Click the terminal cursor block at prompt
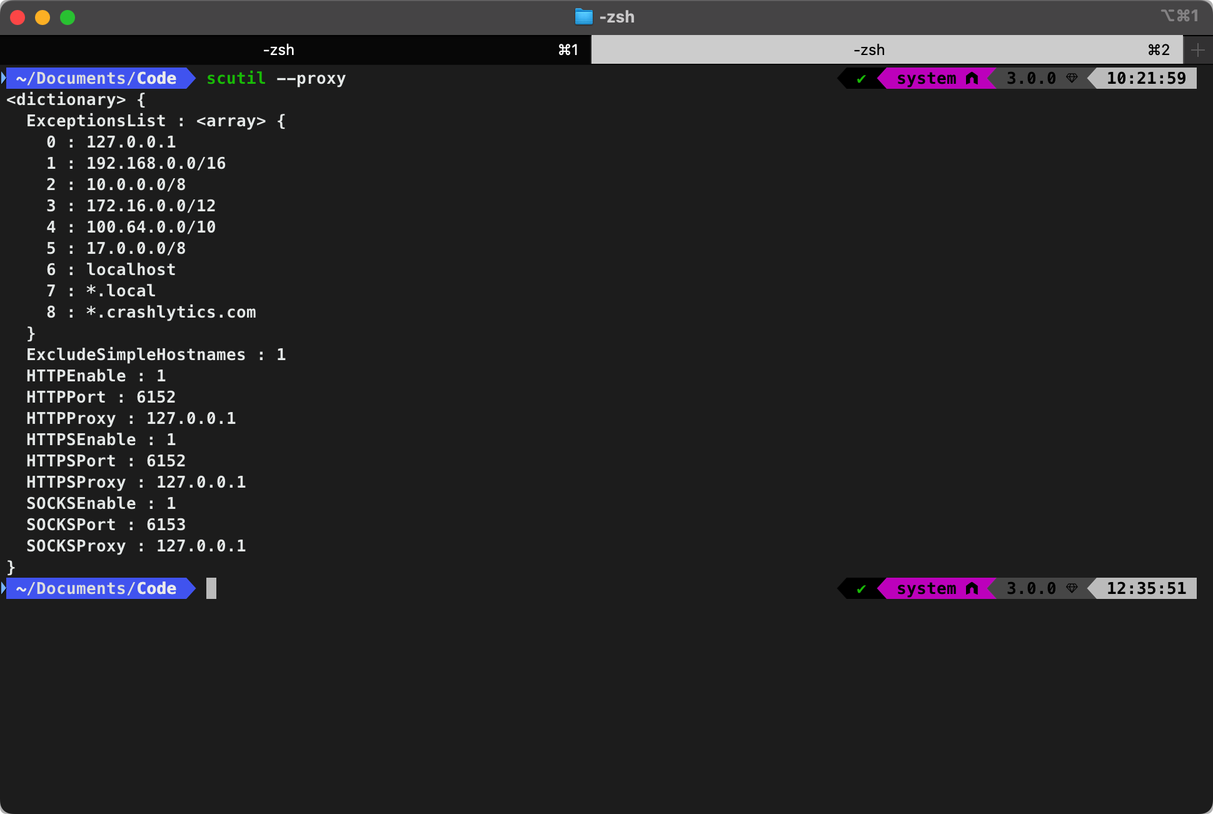The height and width of the screenshot is (814, 1213). point(211,589)
